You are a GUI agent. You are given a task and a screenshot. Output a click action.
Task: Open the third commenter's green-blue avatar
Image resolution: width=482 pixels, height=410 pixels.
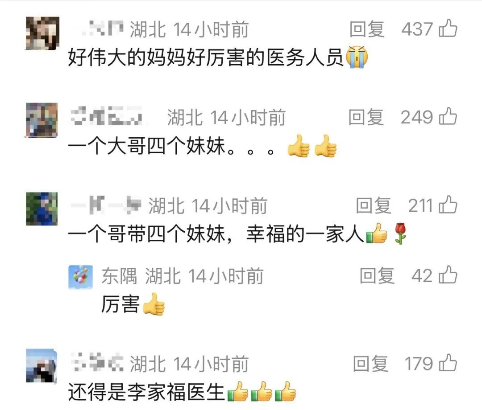(42, 209)
